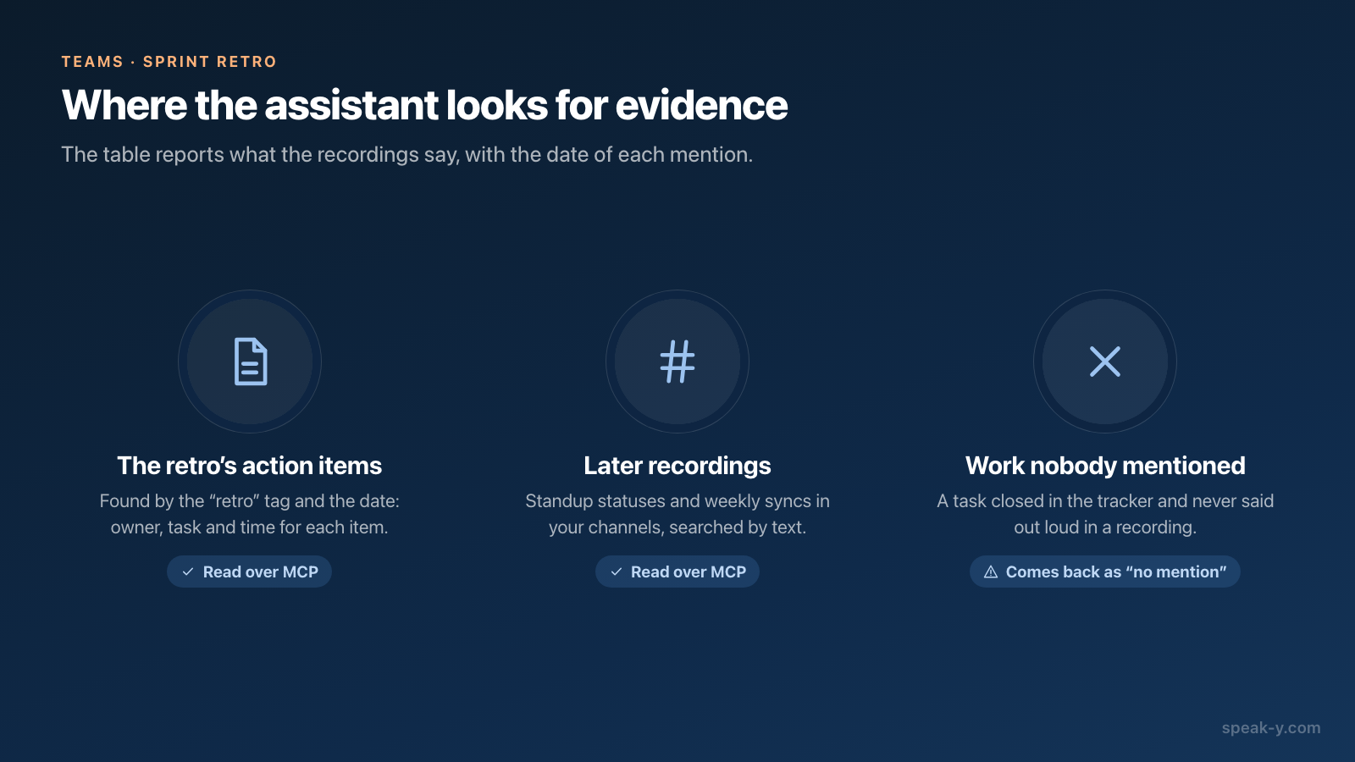Click the Comes back as "no mention" badge
This screenshot has width=1355, height=762.
pyautogui.click(x=1105, y=571)
